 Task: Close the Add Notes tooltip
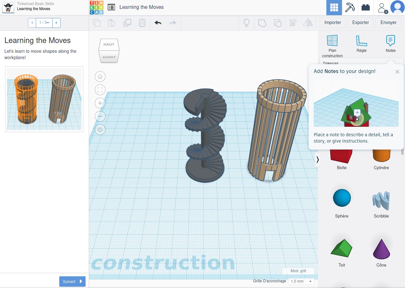[397, 72]
